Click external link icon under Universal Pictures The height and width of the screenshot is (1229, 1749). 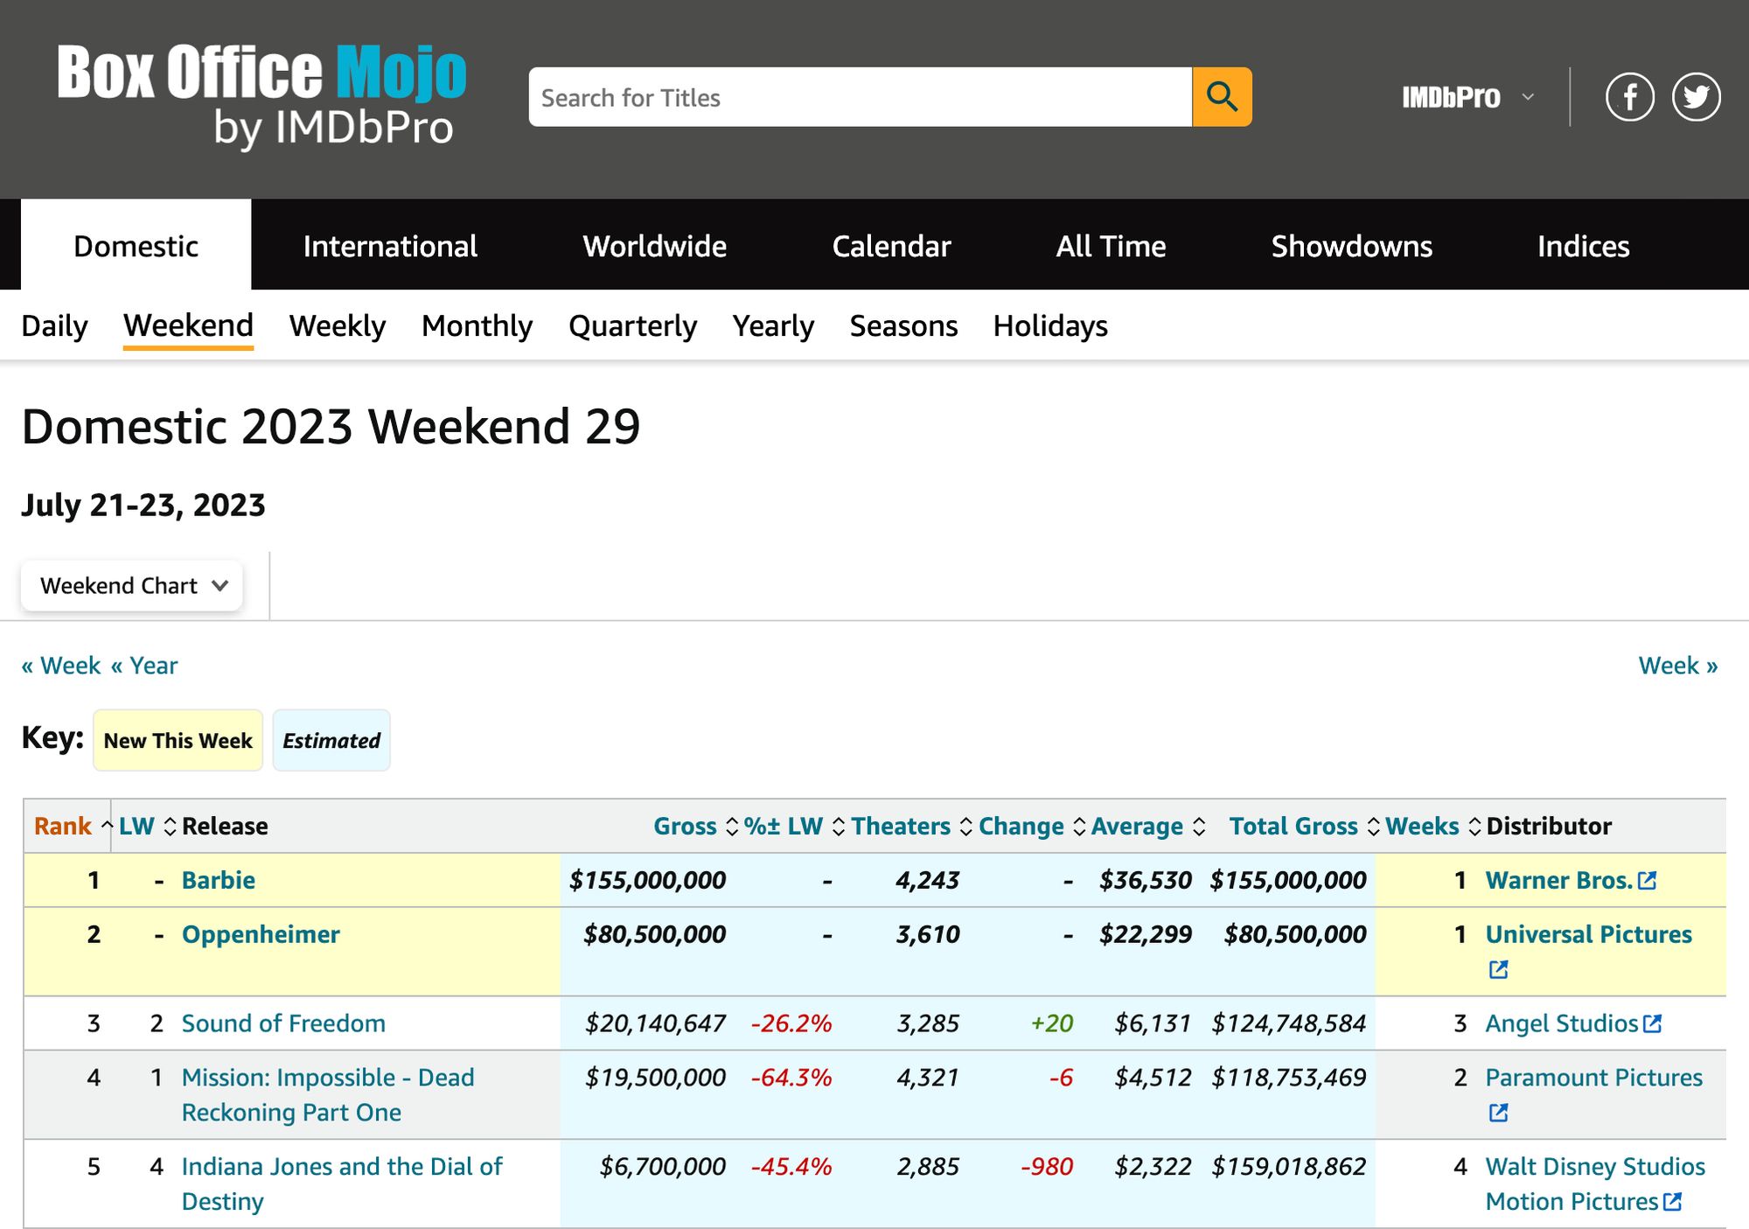pos(1498,970)
